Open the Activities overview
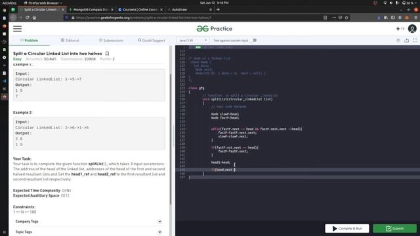This screenshot has width=420, height=236. pyautogui.click(x=9, y=3)
